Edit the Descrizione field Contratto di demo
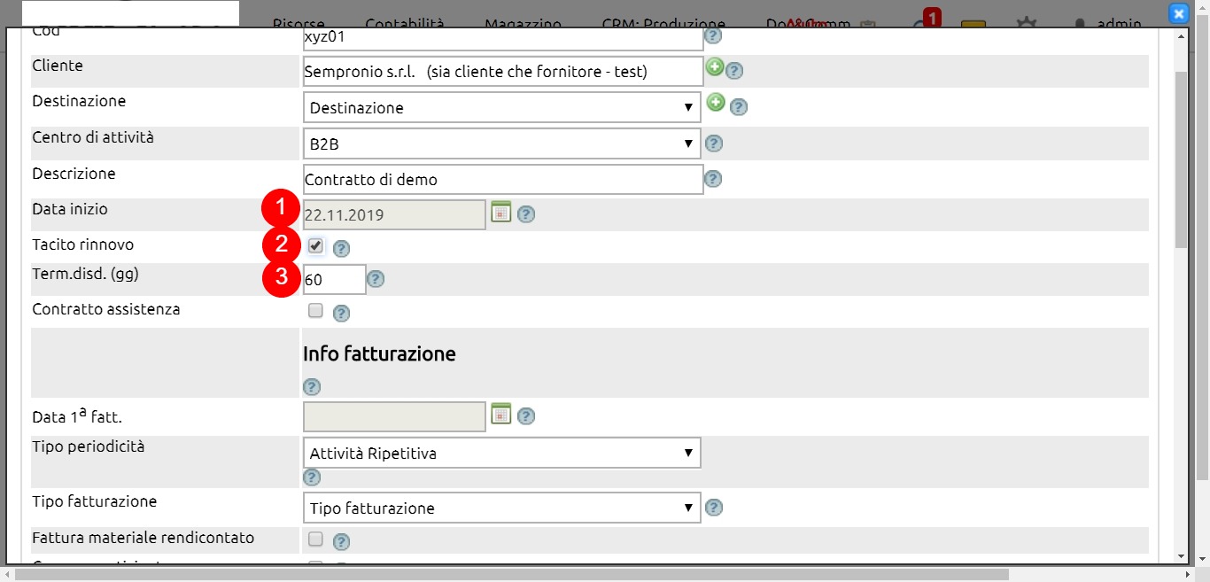Screen dimensions: 1210x582 point(502,179)
